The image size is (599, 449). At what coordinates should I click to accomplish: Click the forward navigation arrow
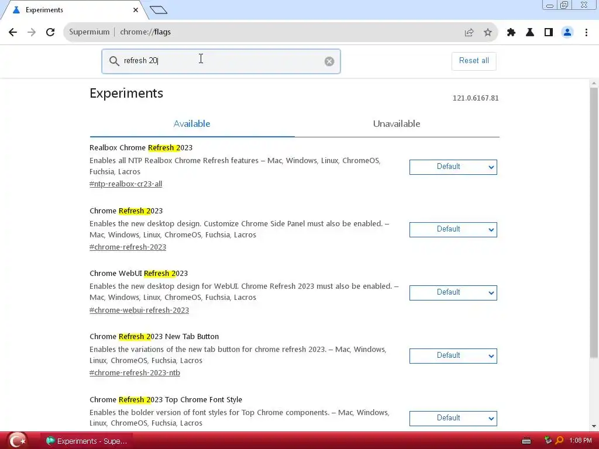click(32, 32)
